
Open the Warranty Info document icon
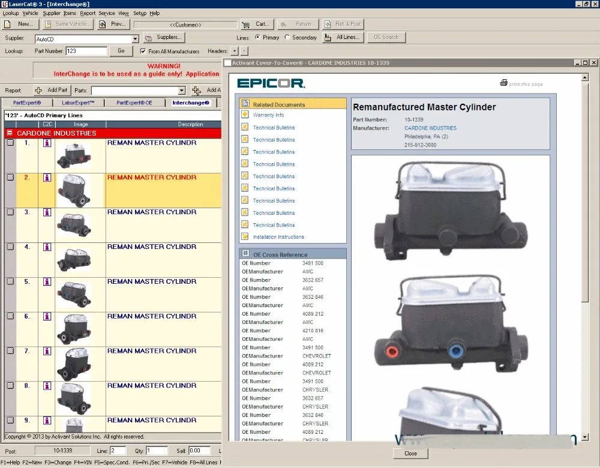click(x=245, y=115)
